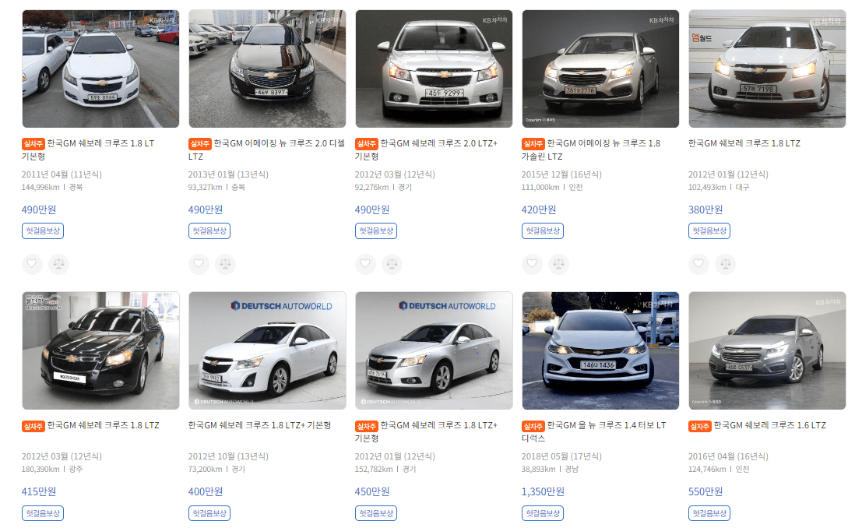
Task: Open white Cruze 57허 7198 photo
Action: point(767,69)
